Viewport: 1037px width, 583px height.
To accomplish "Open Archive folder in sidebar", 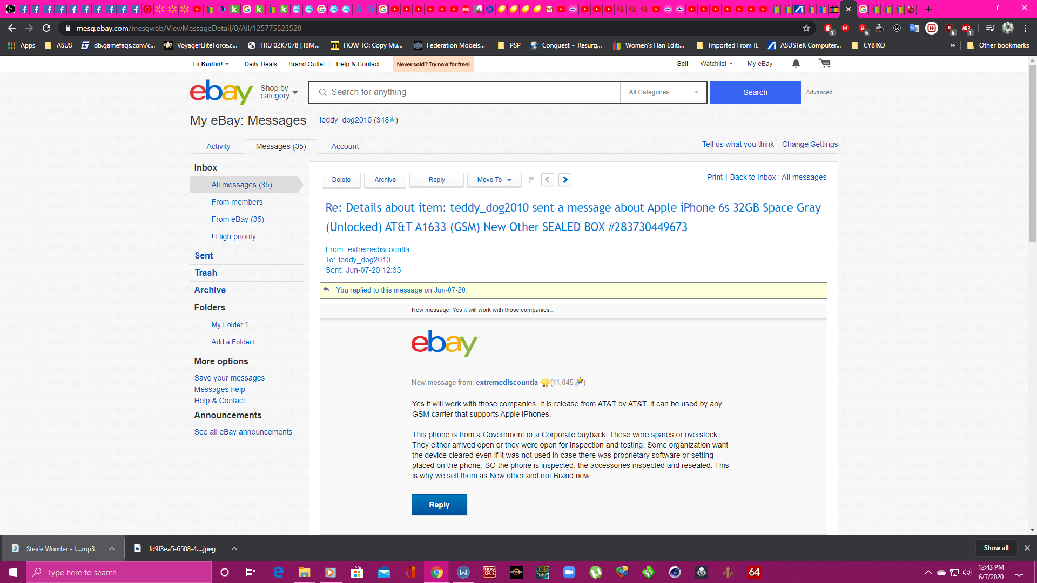I will [210, 290].
